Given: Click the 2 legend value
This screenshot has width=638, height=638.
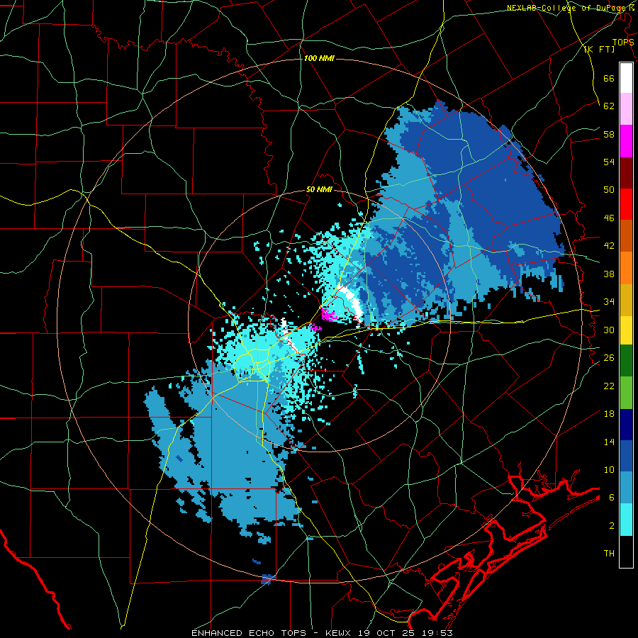Looking at the screenshot, I should tap(612, 525).
